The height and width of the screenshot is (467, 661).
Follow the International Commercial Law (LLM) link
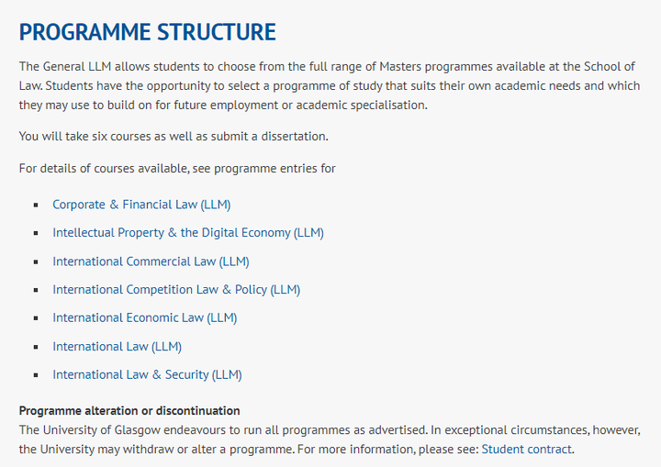click(151, 261)
